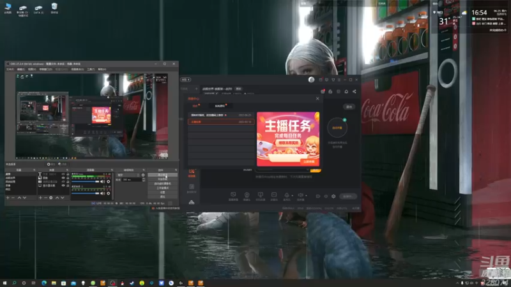This screenshot has width=511, height=287.
Task: Open the 停靠窗口 menu in OBS
Action: pos(45,70)
